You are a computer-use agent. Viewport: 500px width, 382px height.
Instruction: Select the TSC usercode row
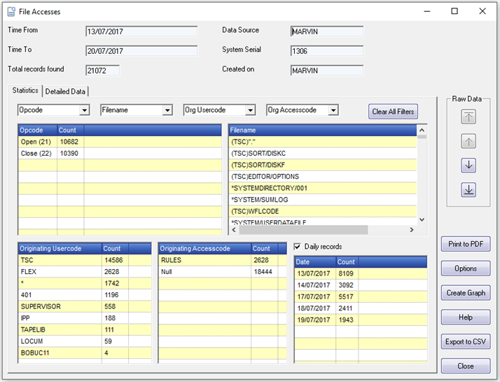click(85, 261)
